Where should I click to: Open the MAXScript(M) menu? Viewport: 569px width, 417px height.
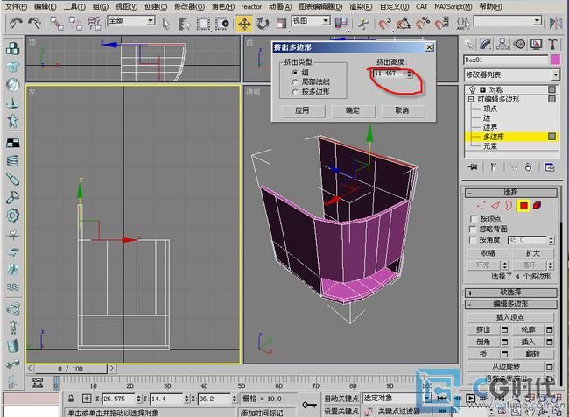tap(453, 6)
